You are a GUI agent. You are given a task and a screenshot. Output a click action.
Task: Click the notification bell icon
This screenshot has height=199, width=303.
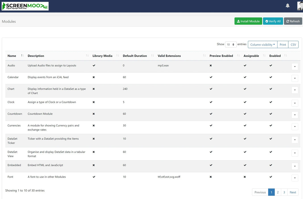pos(288,6)
